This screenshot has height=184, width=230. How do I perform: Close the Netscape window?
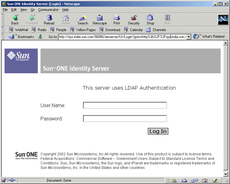pyautogui.click(x=225, y=4)
